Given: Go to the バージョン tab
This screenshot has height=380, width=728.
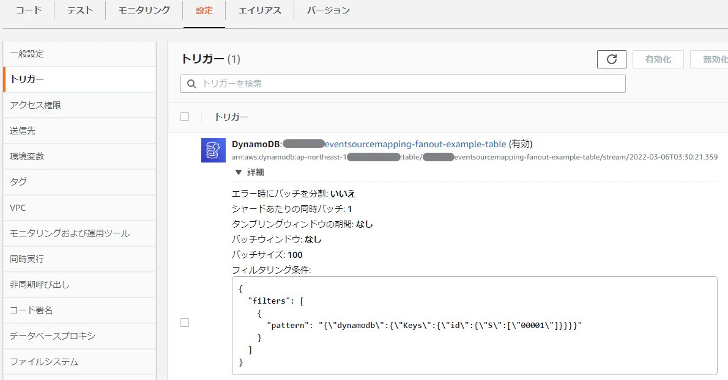Looking at the screenshot, I should (329, 10).
